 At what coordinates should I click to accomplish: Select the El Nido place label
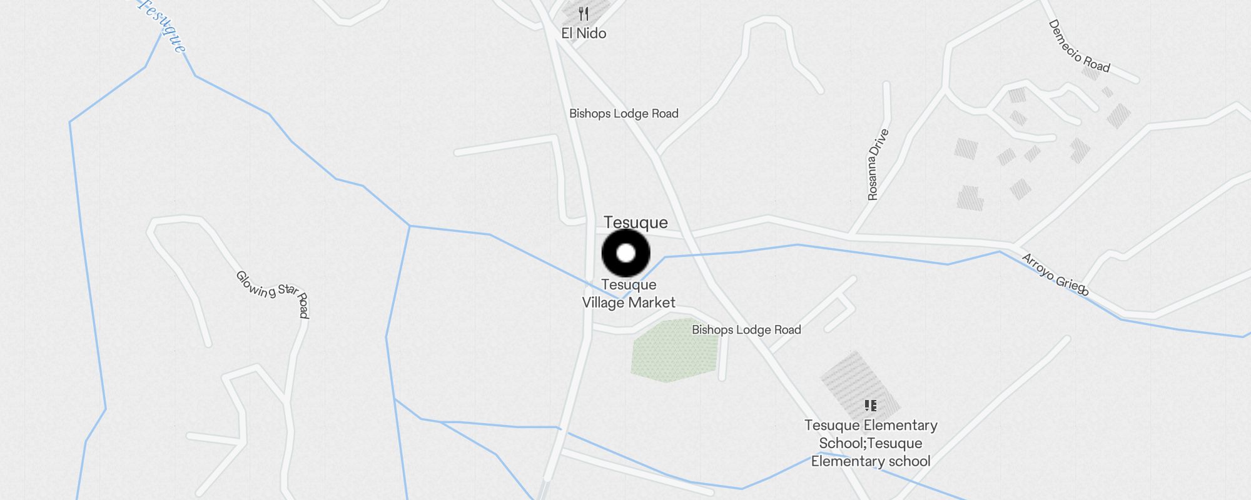(x=584, y=33)
